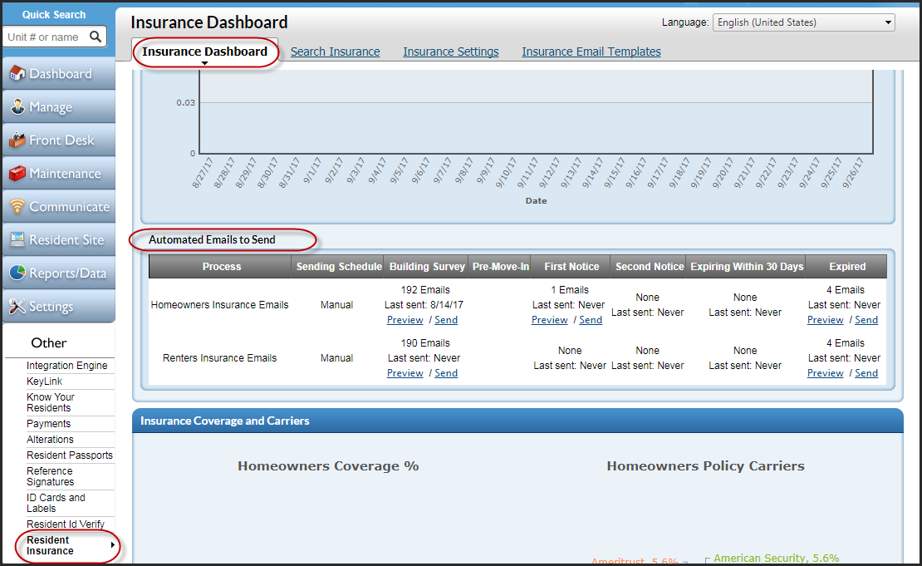Open Integration Engine link
The width and height of the screenshot is (922, 566).
pos(67,366)
